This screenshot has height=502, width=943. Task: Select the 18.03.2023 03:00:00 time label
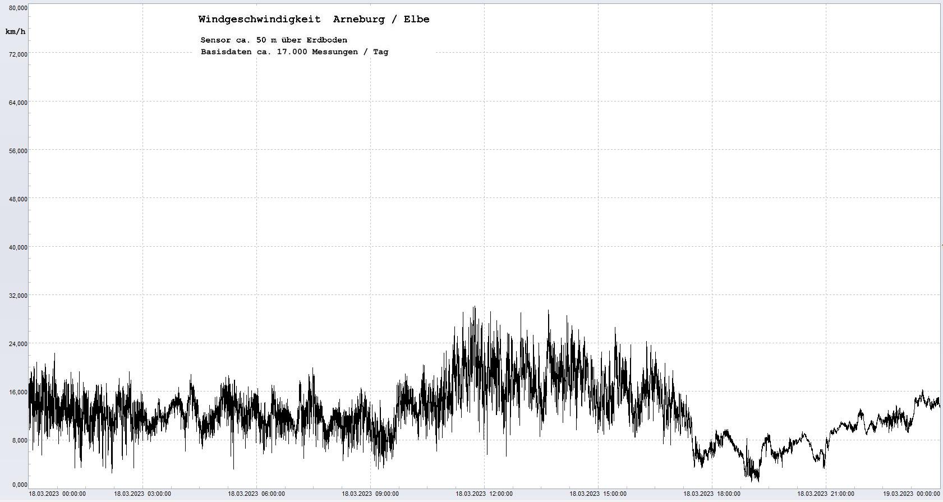pos(142,494)
